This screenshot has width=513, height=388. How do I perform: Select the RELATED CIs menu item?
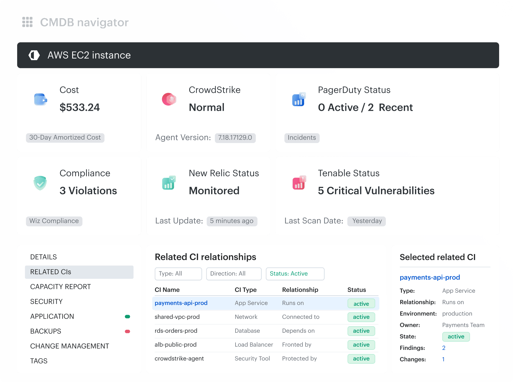(79, 272)
